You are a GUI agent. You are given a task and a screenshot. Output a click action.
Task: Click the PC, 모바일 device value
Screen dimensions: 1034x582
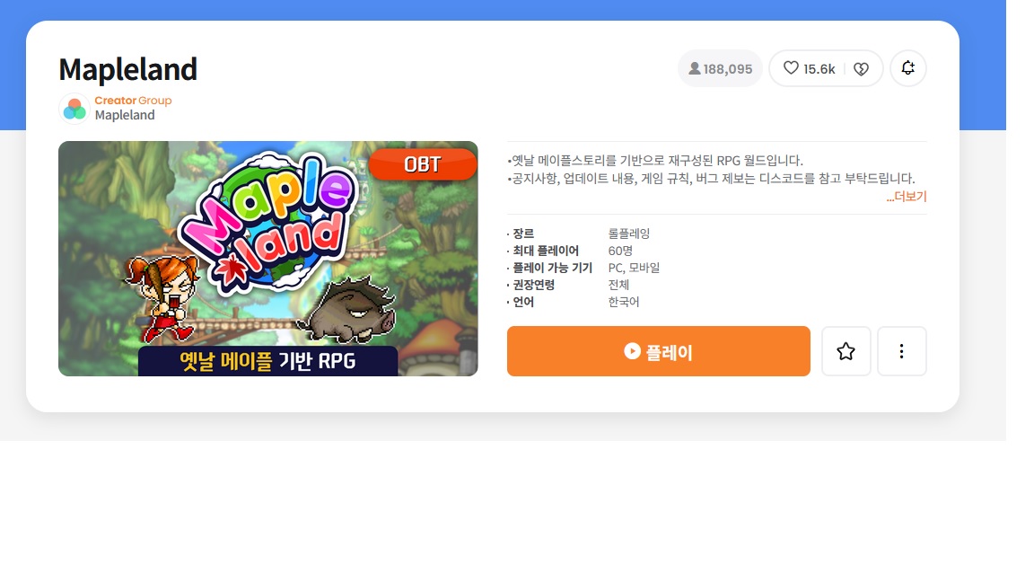(x=634, y=268)
